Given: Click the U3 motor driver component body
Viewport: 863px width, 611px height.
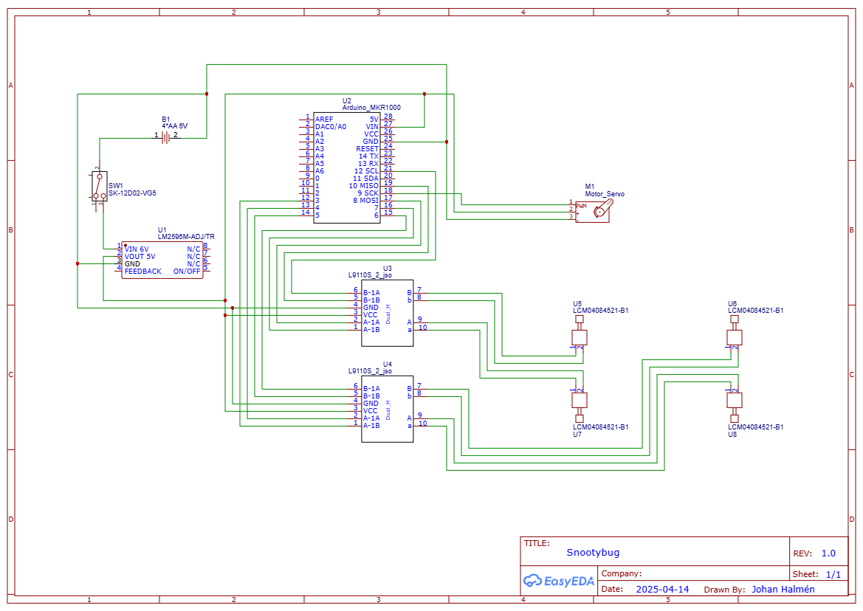Looking at the screenshot, I should (x=388, y=313).
